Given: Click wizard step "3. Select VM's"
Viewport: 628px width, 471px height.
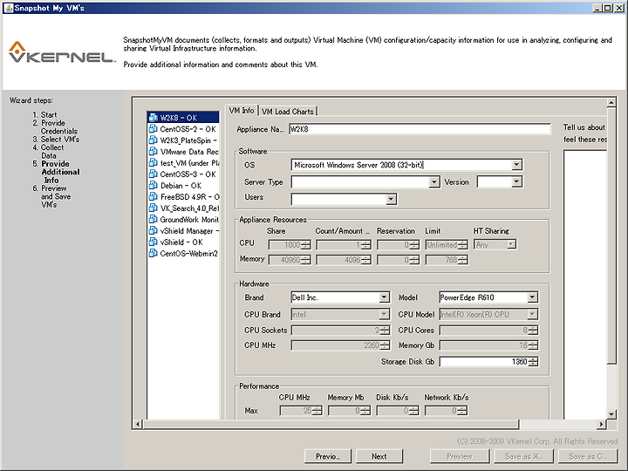Looking at the screenshot, I should coord(56,139).
